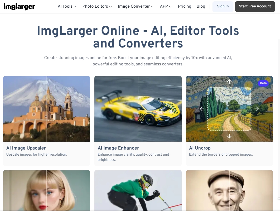Open the skier in green jacket card
The width and height of the screenshot is (280, 211).
click(138, 190)
